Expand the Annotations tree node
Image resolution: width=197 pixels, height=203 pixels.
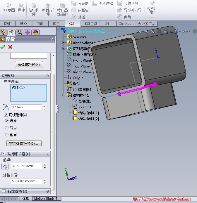tap(64, 42)
